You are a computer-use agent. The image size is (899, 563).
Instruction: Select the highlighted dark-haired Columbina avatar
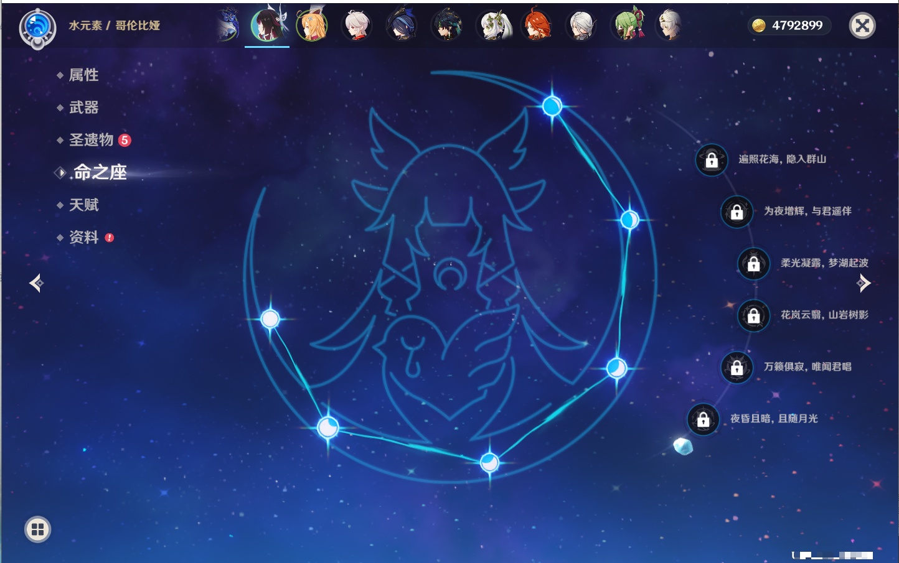point(268,25)
